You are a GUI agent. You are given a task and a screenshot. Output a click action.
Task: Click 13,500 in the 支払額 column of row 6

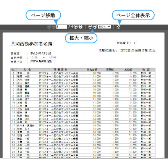coord(133,89)
